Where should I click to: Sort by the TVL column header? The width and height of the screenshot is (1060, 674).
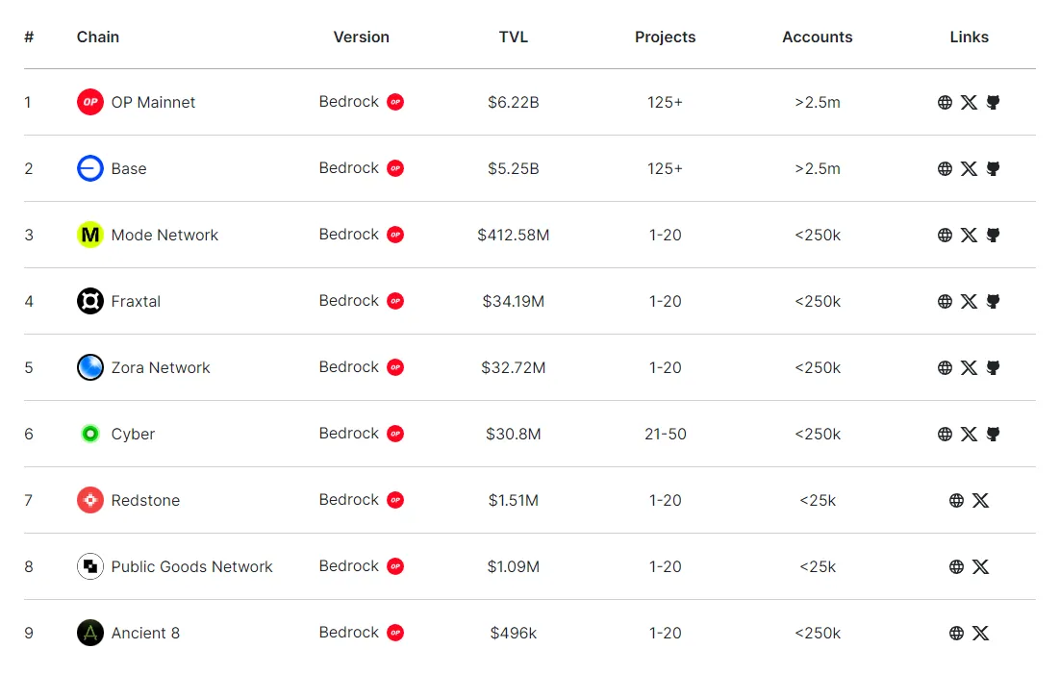(514, 37)
